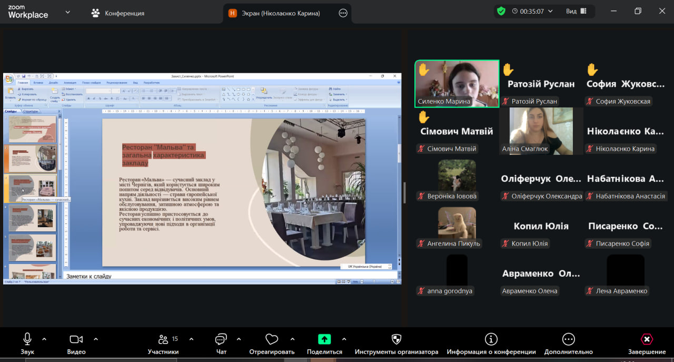674x362 pixels.
Task: Open Meeting info icon
Action: pyautogui.click(x=491, y=339)
